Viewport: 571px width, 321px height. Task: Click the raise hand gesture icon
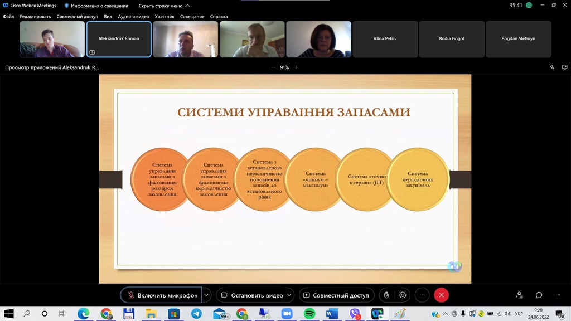(x=386, y=295)
